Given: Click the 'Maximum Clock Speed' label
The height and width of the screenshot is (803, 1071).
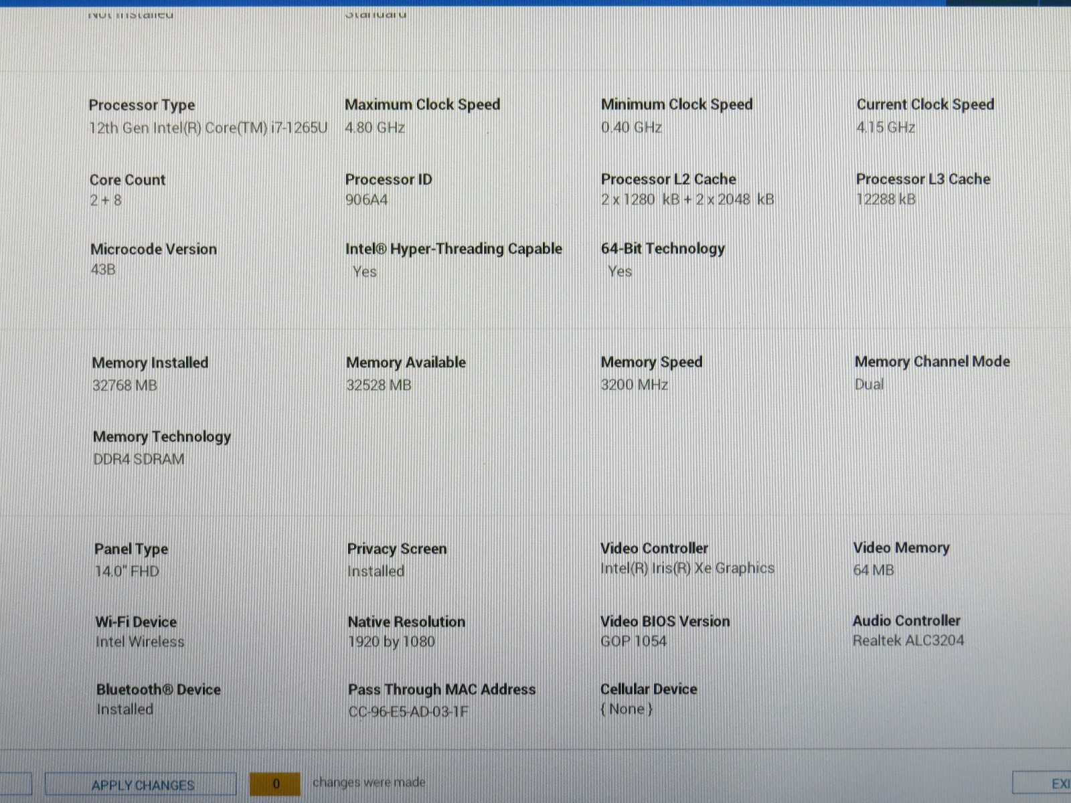Looking at the screenshot, I should click(x=422, y=104).
